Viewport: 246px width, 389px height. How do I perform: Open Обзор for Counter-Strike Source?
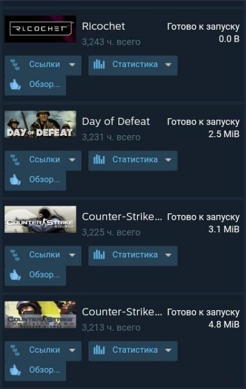click(x=35, y=275)
